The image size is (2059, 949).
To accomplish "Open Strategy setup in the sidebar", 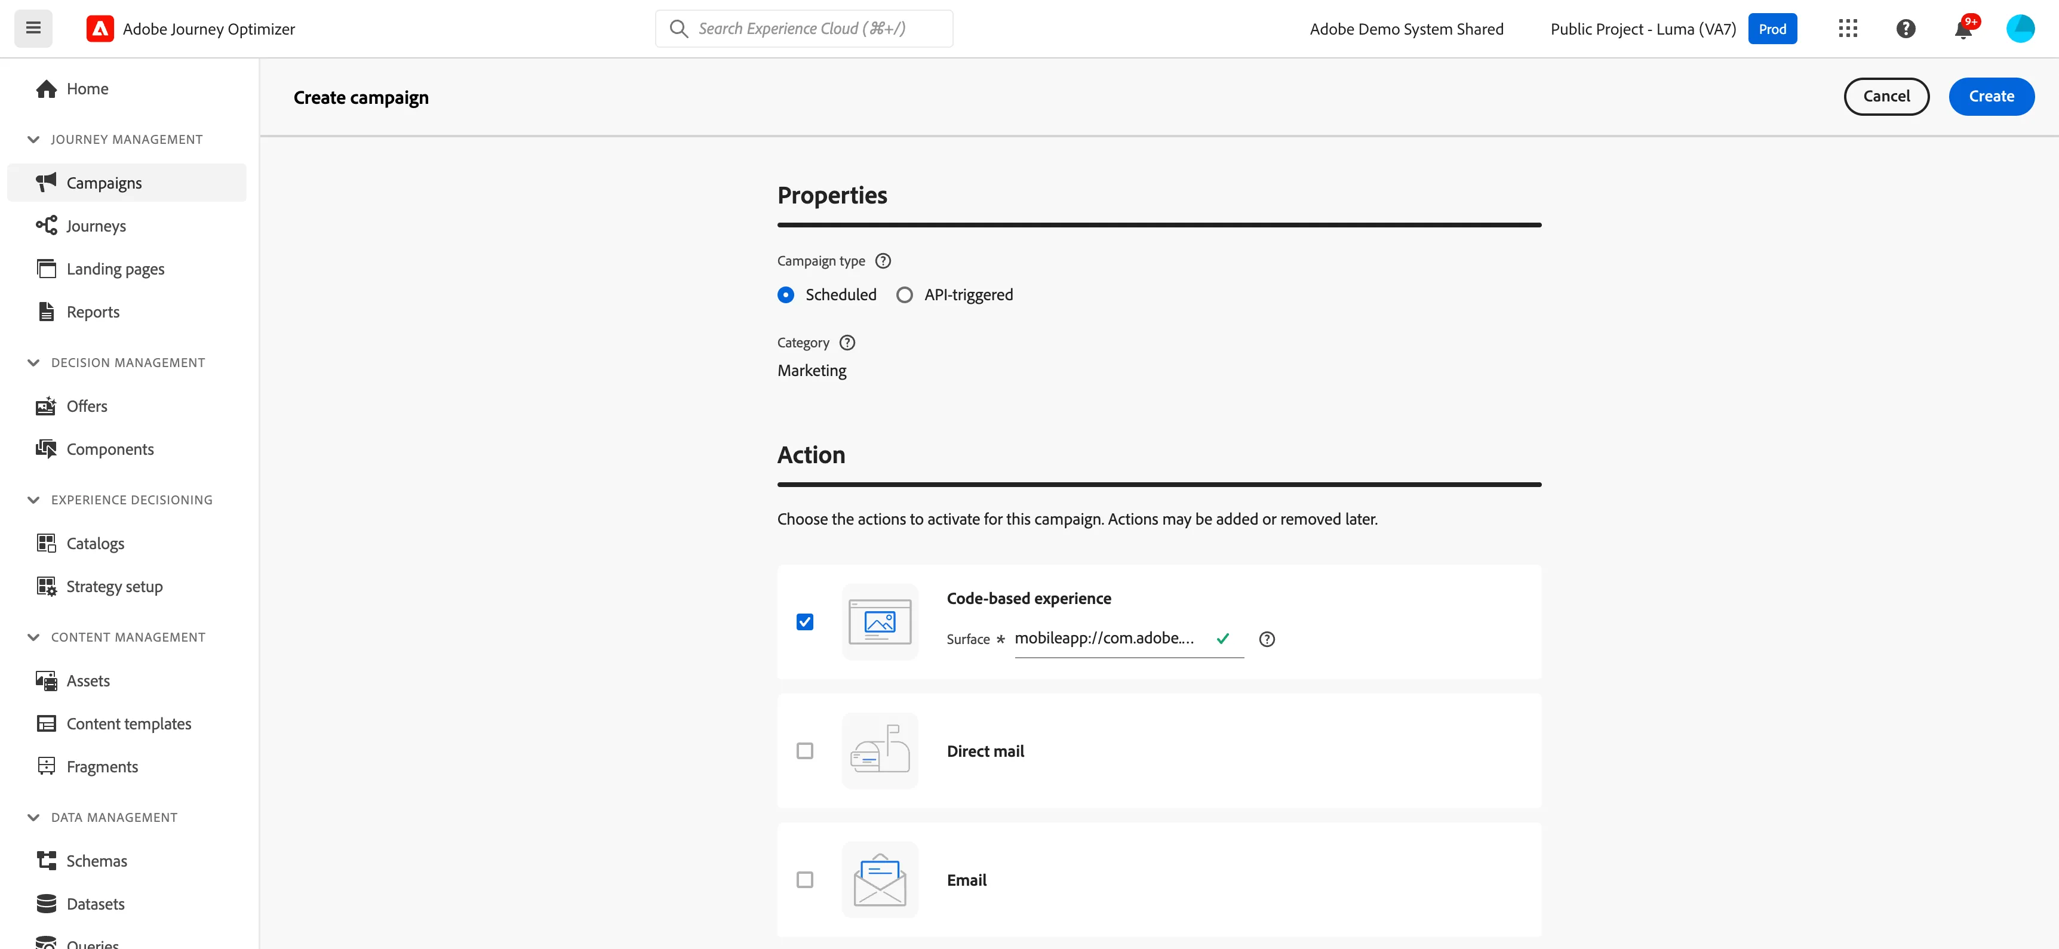I will click(127, 586).
